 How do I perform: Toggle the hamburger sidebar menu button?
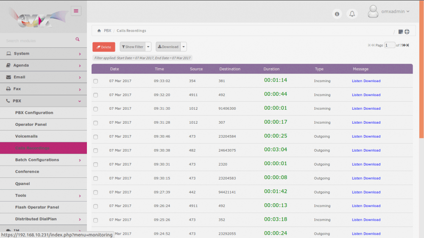point(76,11)
